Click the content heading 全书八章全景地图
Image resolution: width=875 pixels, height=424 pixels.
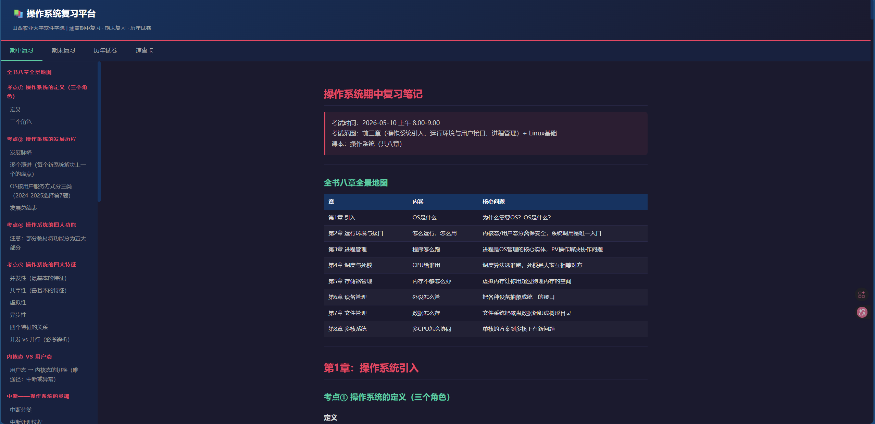(356, 183)
